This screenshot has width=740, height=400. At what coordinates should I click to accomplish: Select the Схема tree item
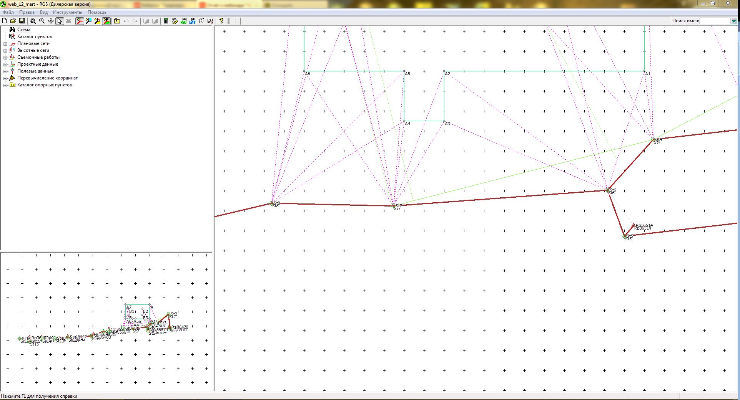pyautogui.click(x=23, y=30)
